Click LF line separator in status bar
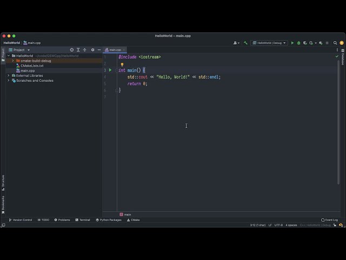This screenshot has height=260, width=346. pyautogui.click(x=270, y=225)
